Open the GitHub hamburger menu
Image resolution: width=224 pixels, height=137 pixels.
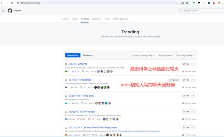tap(3, 11)
